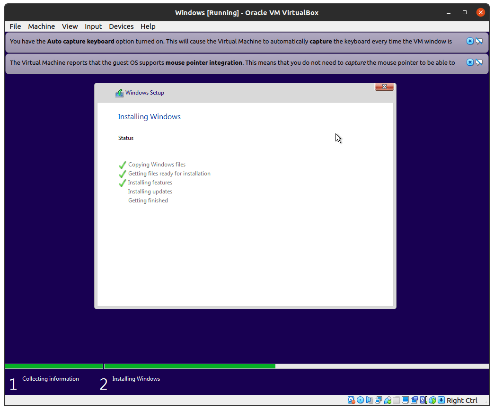This screenshot has width=494, height=410.
Task: Click the VirtualBox window title bar text
Action: [247, 13]
